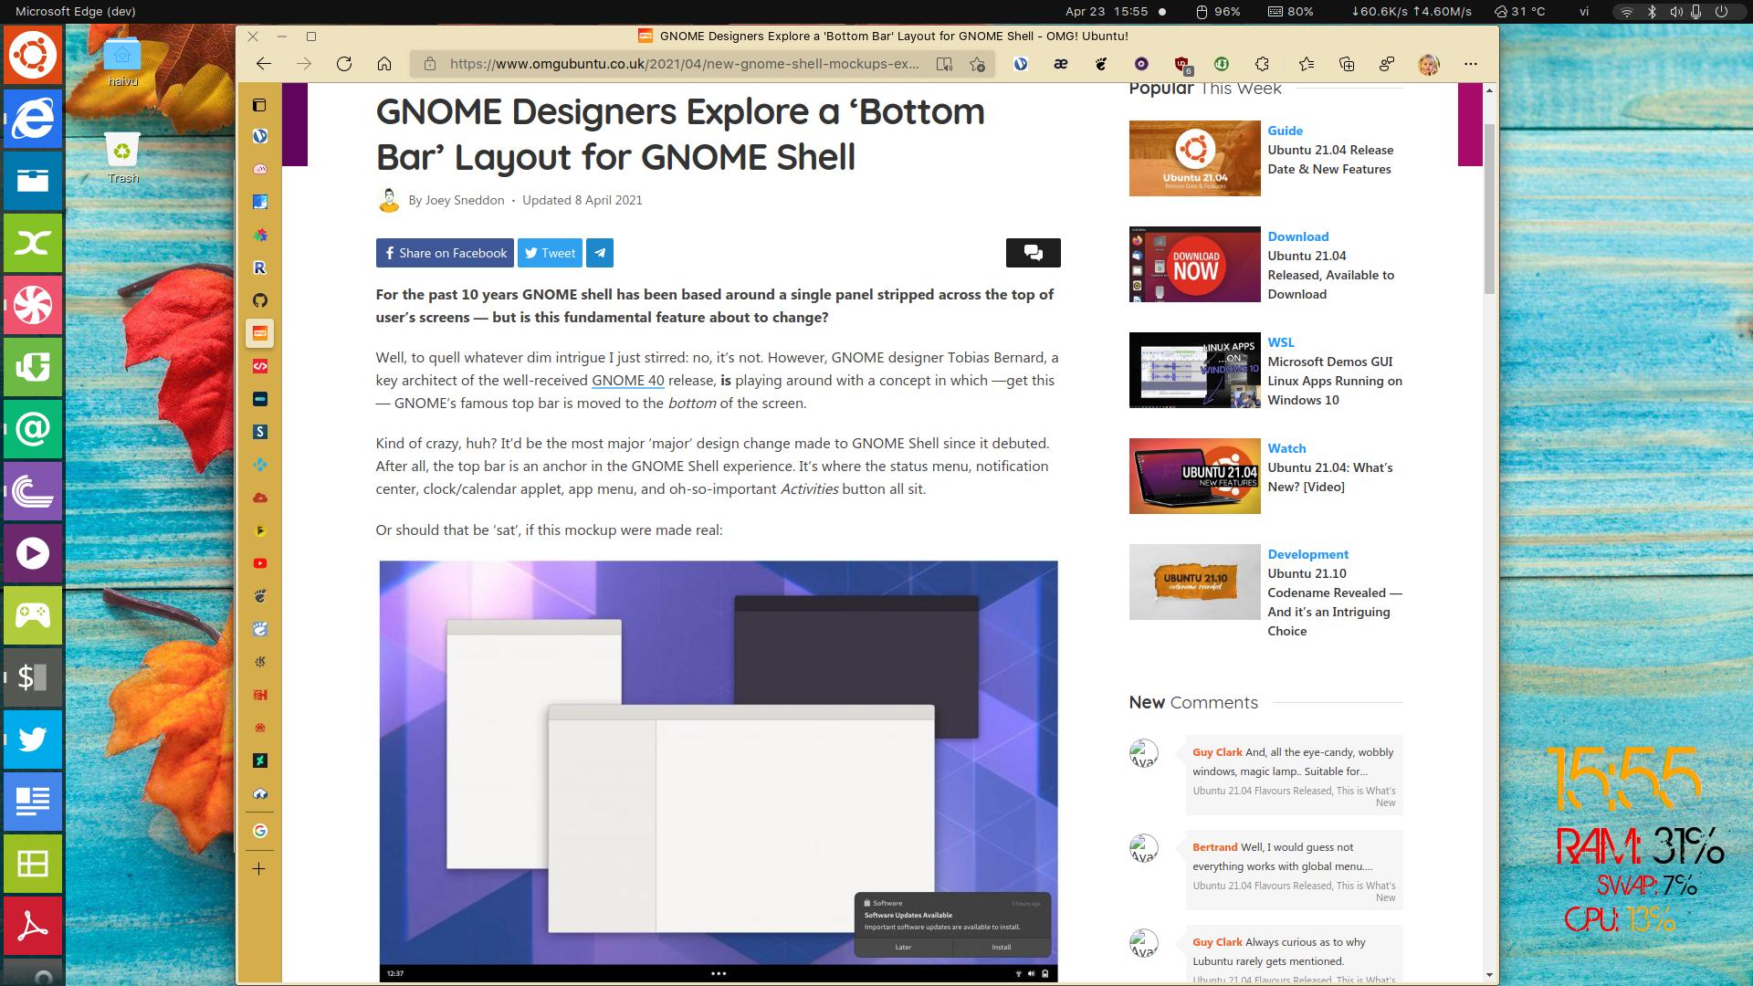Toggle the vertical tabs pane button
1753x986 pixels.
point(259,105)
